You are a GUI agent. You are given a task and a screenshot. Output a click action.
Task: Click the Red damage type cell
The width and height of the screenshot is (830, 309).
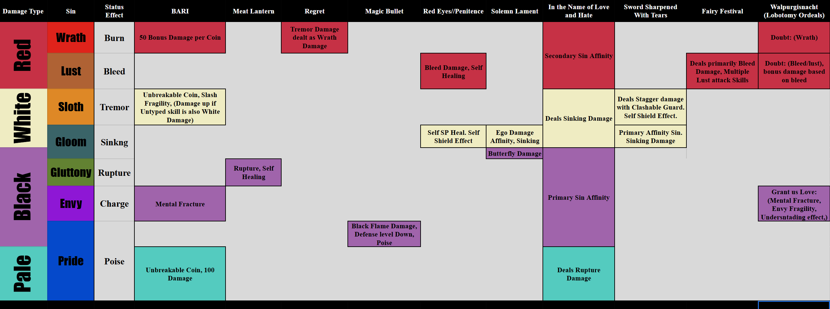point(23,55)
